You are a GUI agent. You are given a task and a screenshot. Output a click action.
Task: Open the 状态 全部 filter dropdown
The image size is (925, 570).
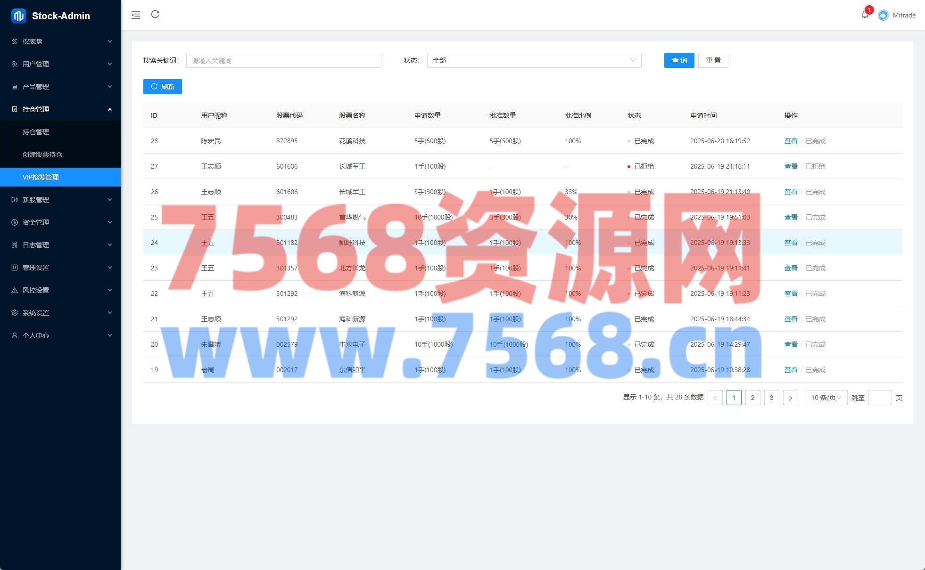pyautogui.click(x=534, y=60)
